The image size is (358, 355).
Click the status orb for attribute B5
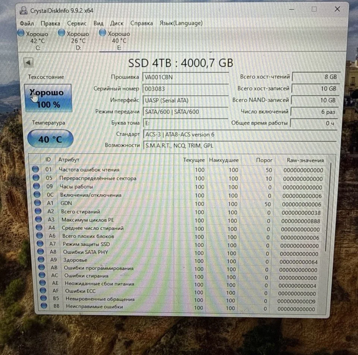(x=43, y=298)
